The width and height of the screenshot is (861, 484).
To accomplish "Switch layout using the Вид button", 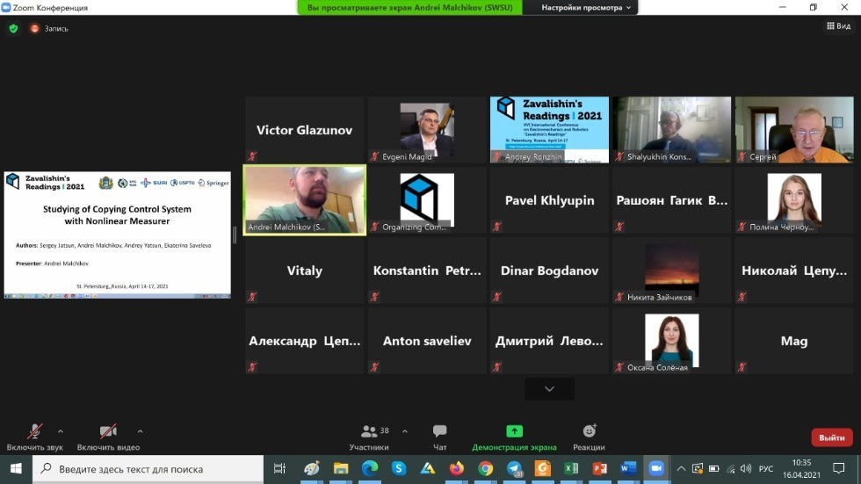I will point(838,26).
